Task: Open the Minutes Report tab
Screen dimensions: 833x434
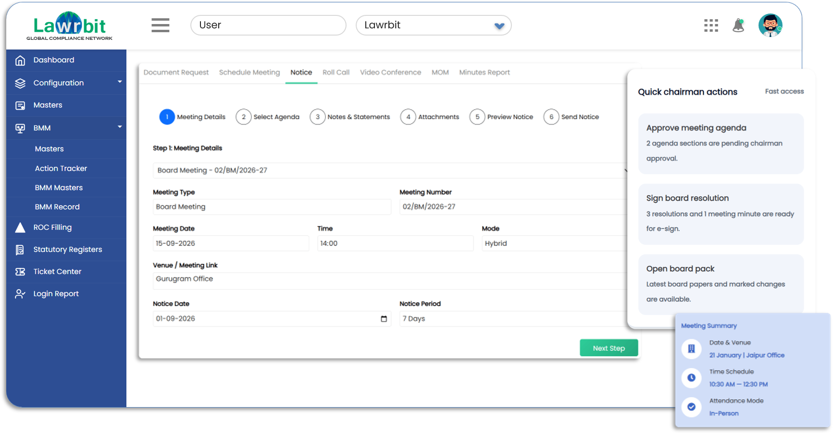Action: coord(485,73)
